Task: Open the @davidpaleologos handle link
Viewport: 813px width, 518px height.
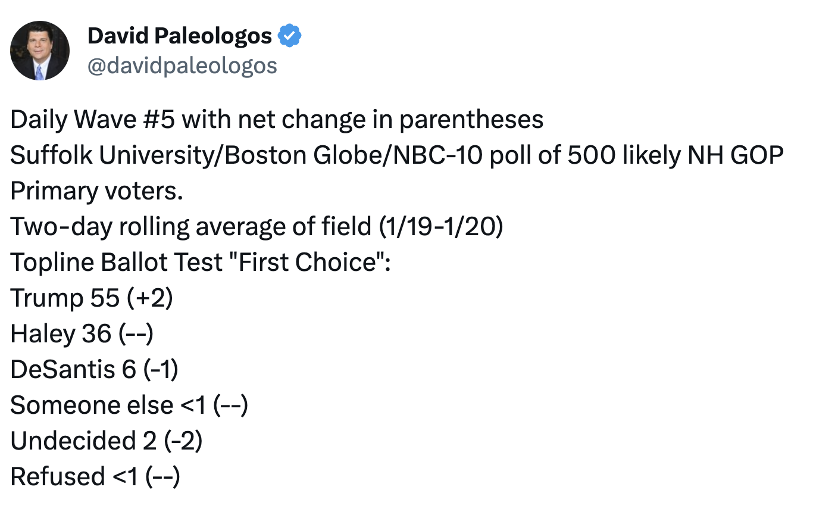Action: point(182,65)
